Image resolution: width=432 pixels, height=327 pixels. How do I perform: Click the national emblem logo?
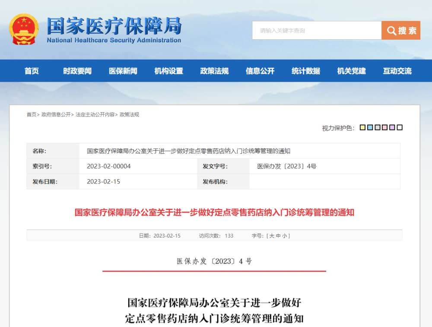24,29
